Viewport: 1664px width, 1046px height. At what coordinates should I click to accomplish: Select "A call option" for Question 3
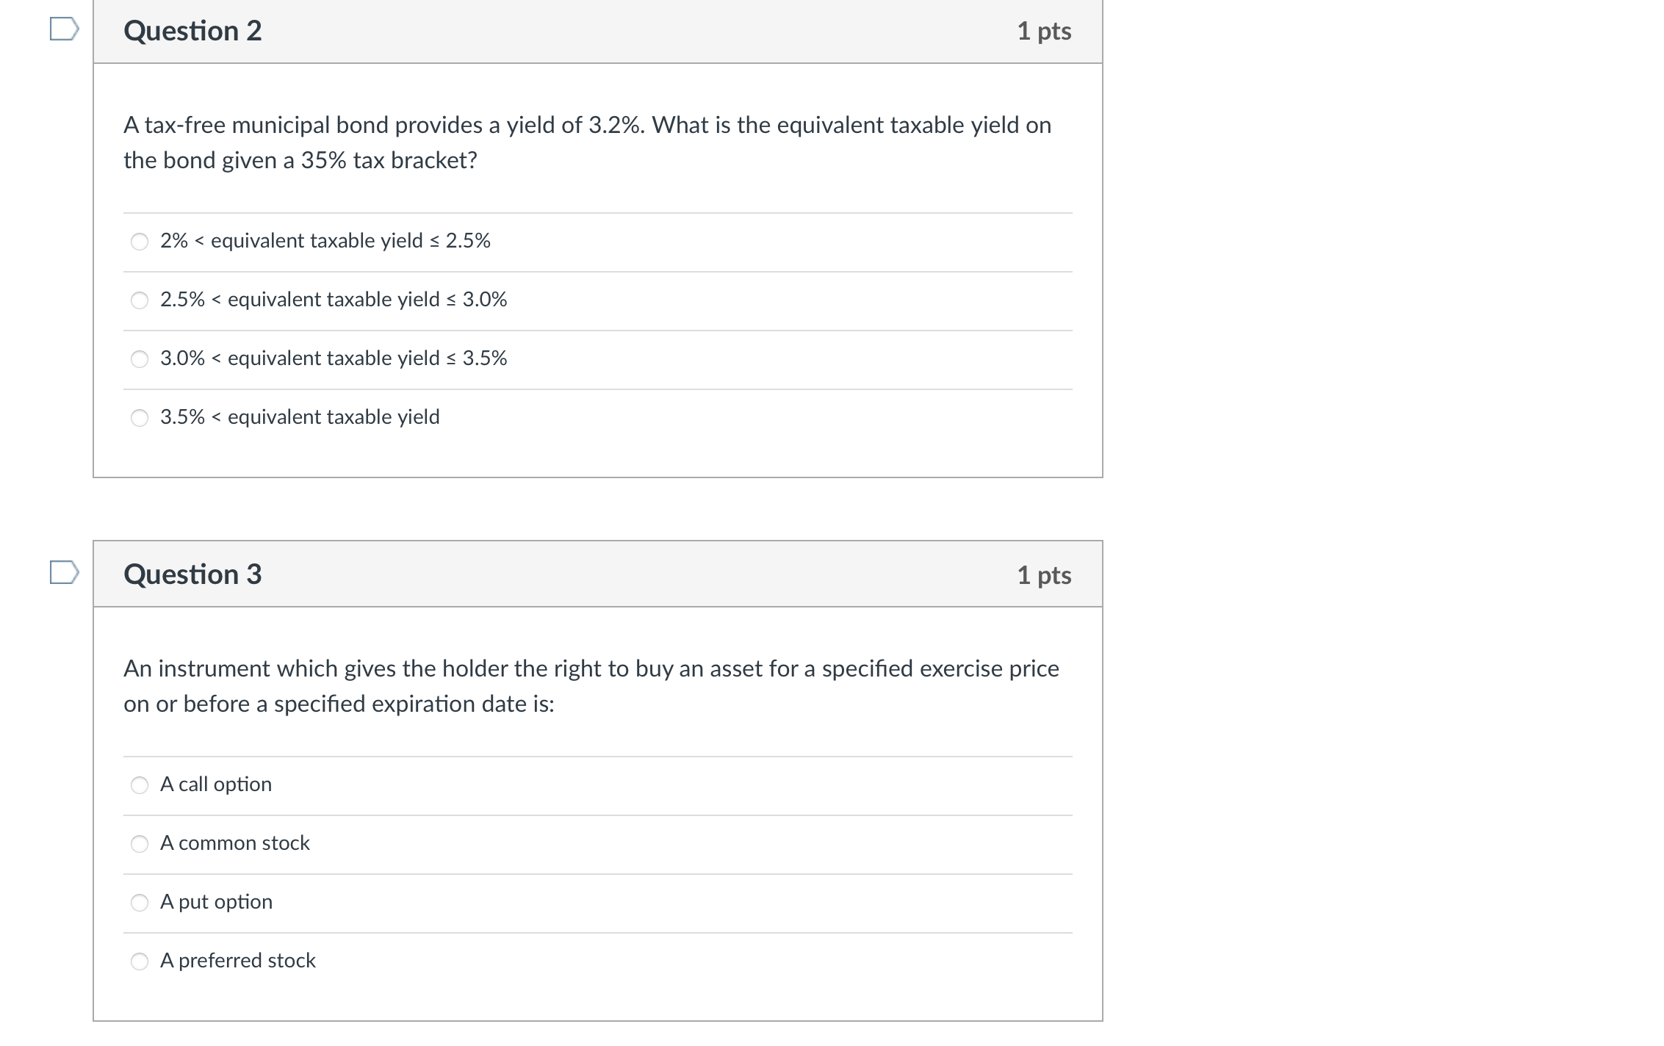pyautogui.click(x=140, y=785)
